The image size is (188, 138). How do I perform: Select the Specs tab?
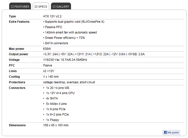(41, 7)
